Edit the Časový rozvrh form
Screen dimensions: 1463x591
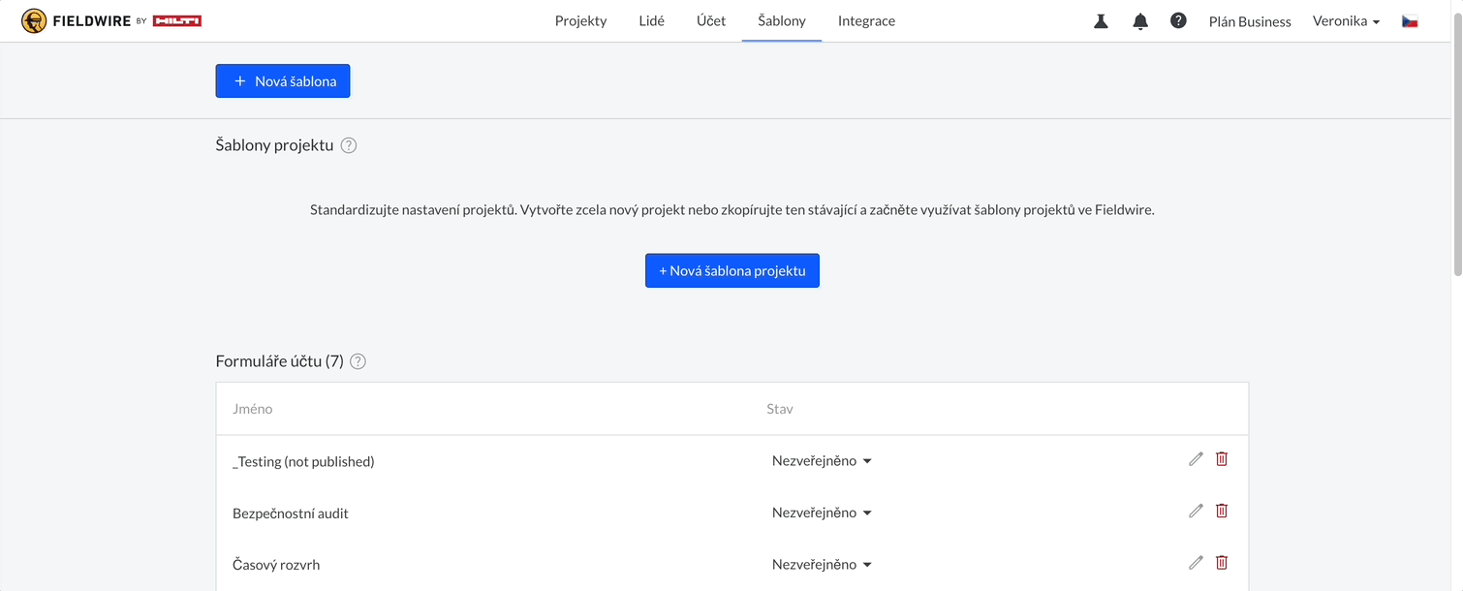click(1196, 562)
